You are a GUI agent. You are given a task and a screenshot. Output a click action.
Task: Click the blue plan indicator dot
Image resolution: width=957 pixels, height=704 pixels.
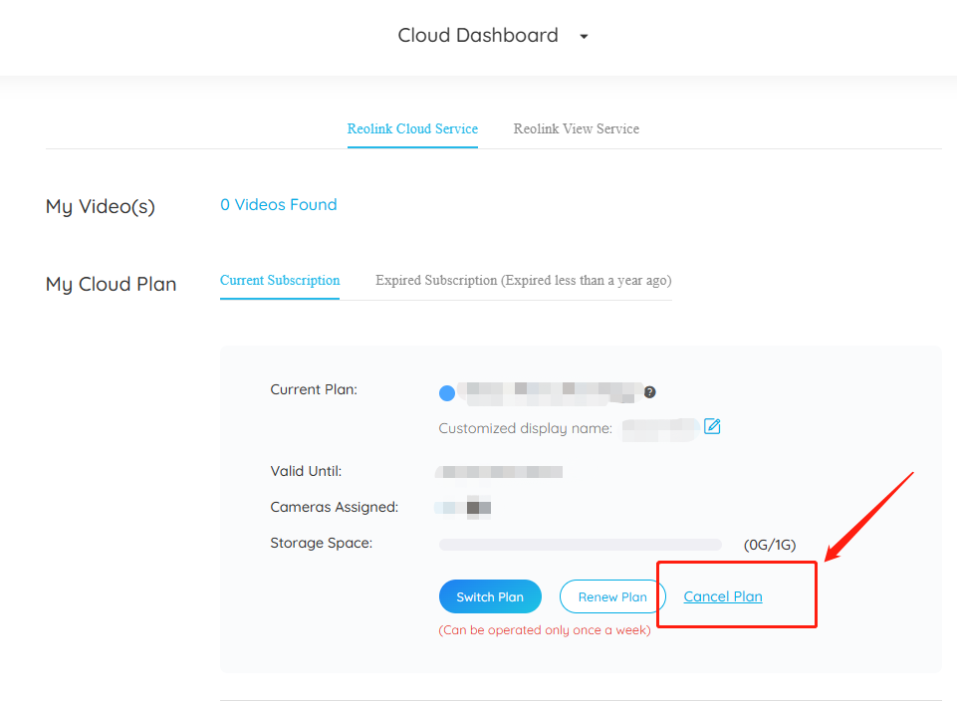447,393
